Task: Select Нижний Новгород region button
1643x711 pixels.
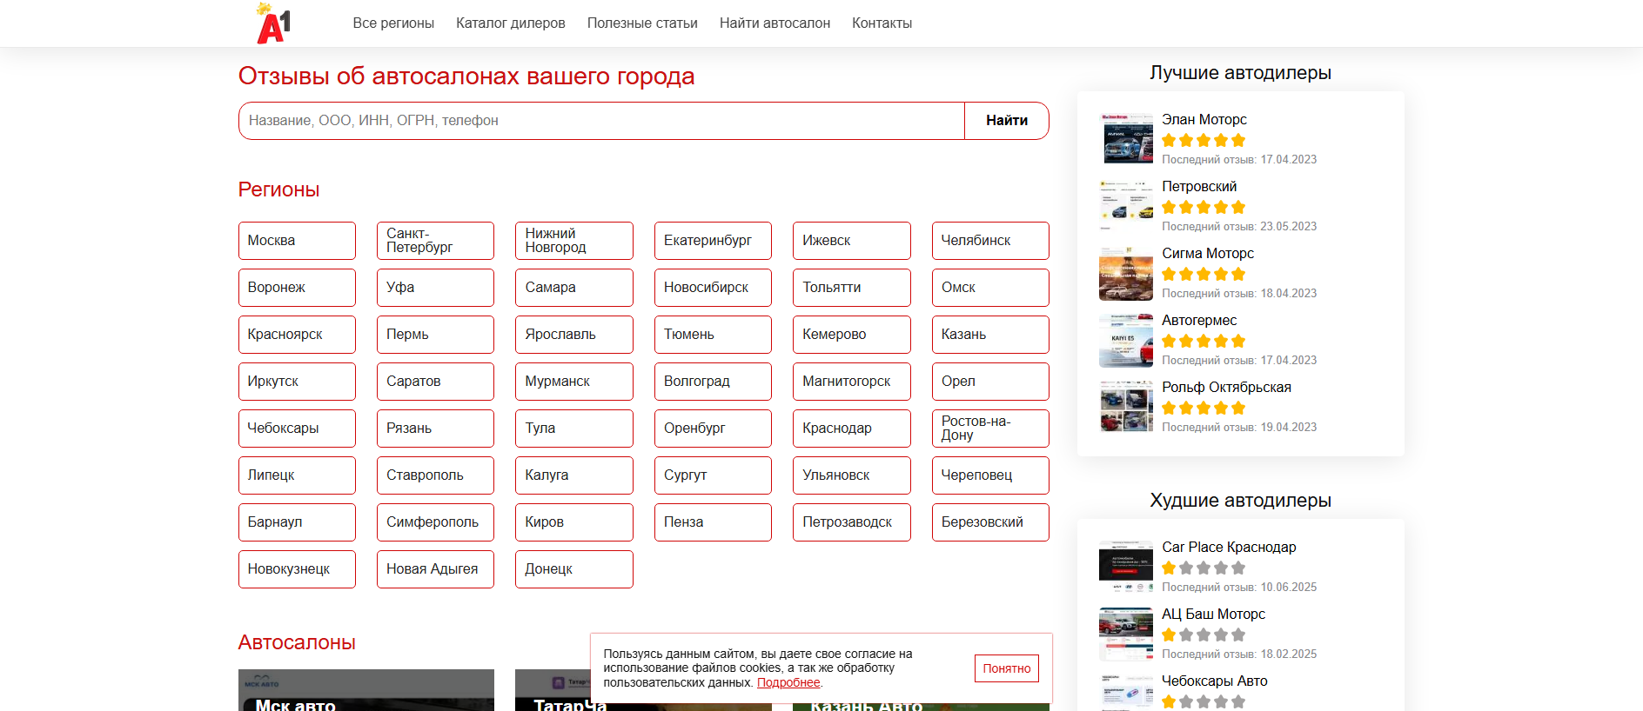Action: pyautogui.click(x=574, y=241)
